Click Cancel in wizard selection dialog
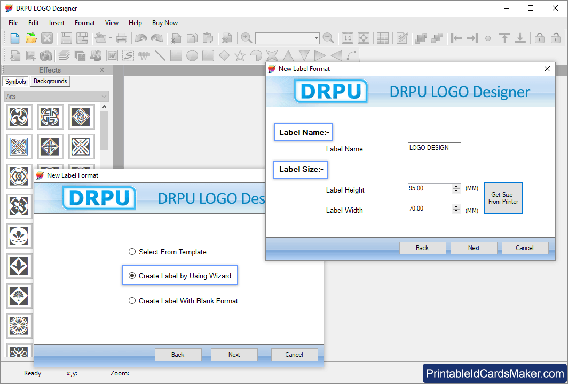 tap(294, 355)
